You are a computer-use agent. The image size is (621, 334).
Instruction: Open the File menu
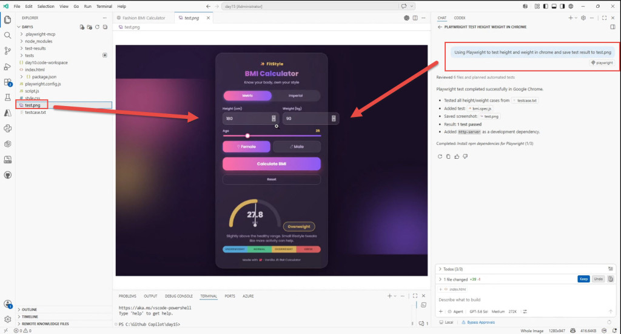[17, 6]
